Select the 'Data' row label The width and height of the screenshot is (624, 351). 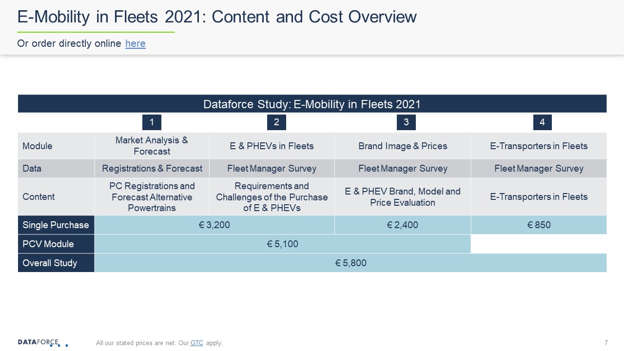[x=56, y=168]
